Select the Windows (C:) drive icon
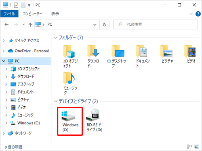The height and width of the screenshot is (151, 202). (x=68, y=116)
